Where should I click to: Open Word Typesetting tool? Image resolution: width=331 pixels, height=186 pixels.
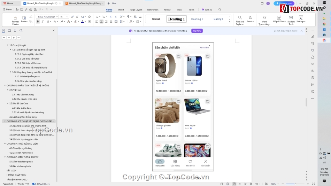(x=264, y=20)
